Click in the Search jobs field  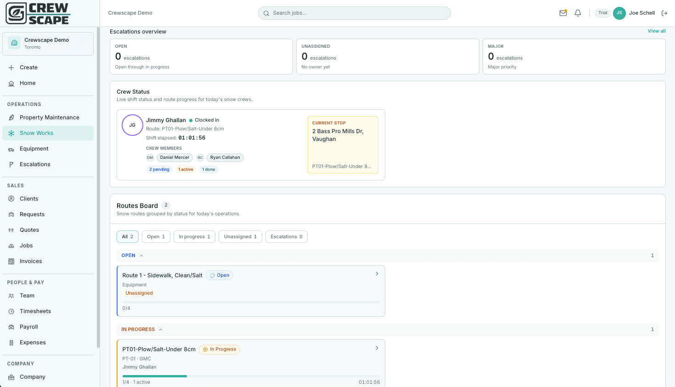(x=354, y=13)
